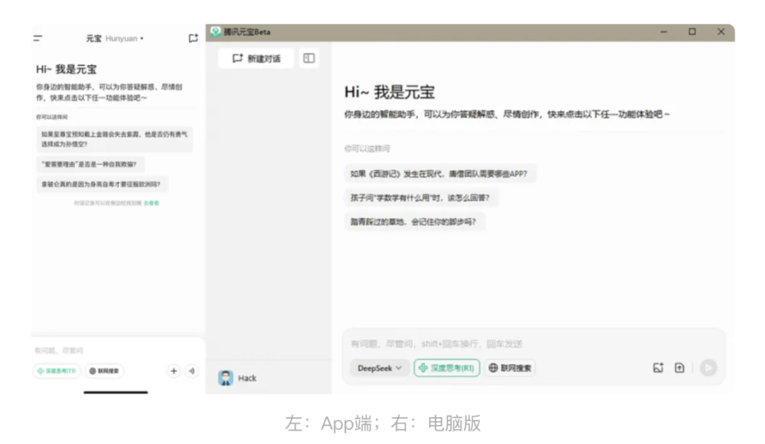Expand the DeepSeek model dropdown
This screenshot has height=444, width=765.
(x=380, y=368)
